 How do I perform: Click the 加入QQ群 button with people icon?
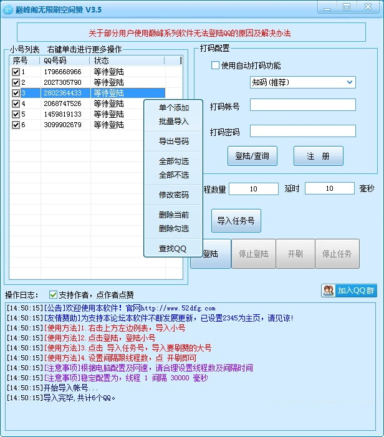point(349,291)
